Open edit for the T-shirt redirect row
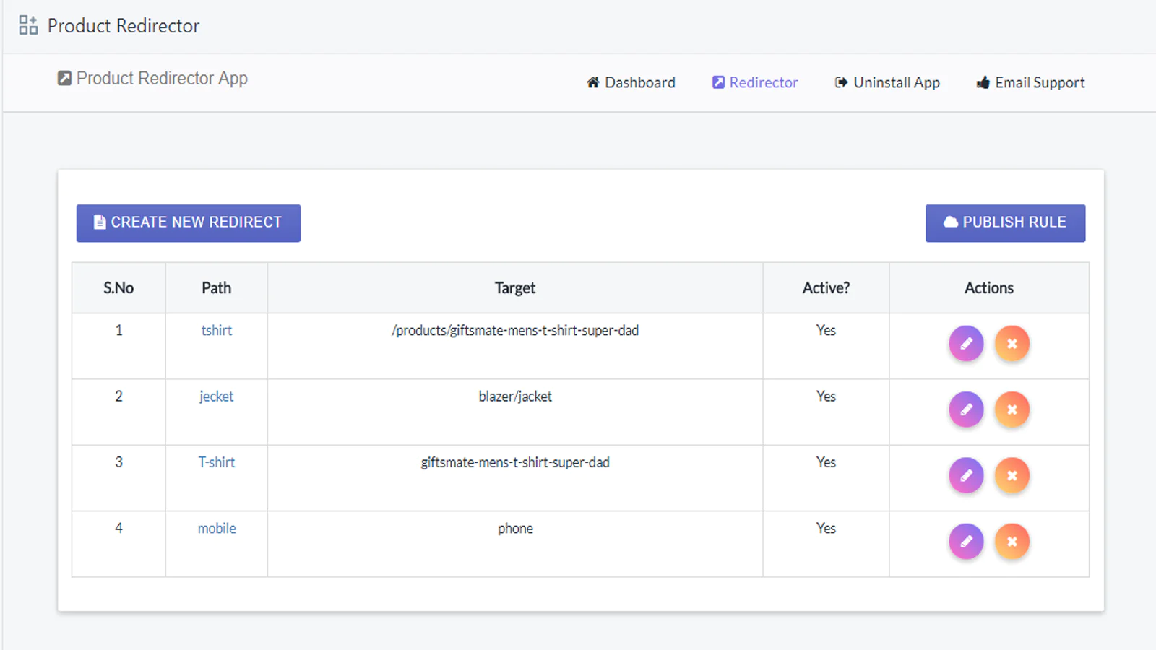The width and height of the screenshot is (1156, 650). tap(966, 476)
